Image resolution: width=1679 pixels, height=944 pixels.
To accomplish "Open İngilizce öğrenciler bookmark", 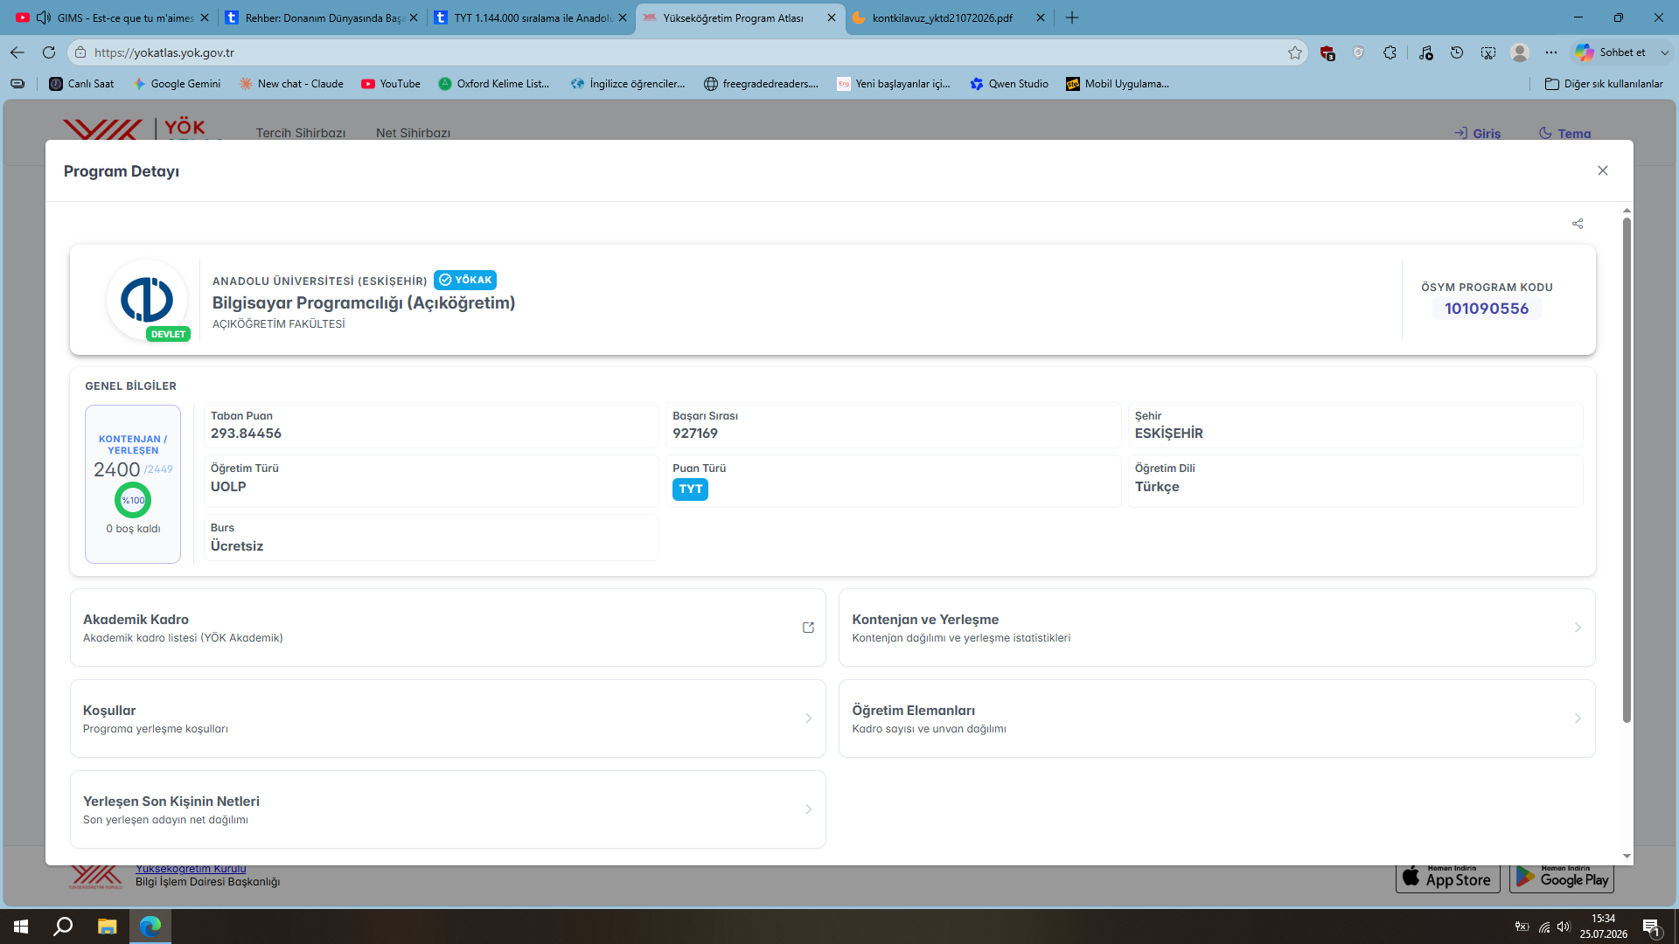I will click(628, 84).
